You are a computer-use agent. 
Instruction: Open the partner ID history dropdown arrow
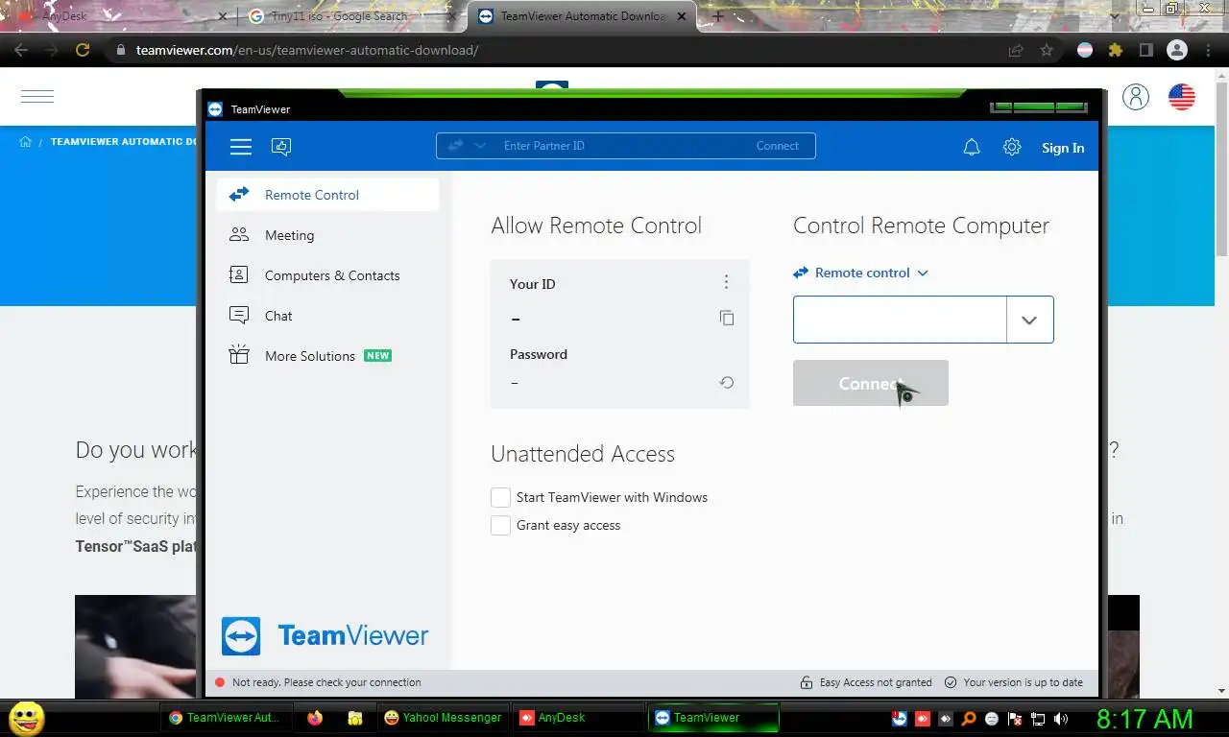coord(1029,320)
